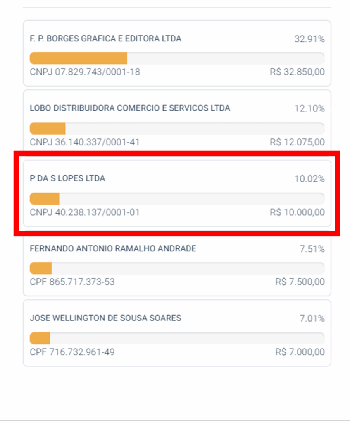350x424 pixels.
Task: Click CNPJ 40.238.137/0001-01 text
Action: click(85, 212)
